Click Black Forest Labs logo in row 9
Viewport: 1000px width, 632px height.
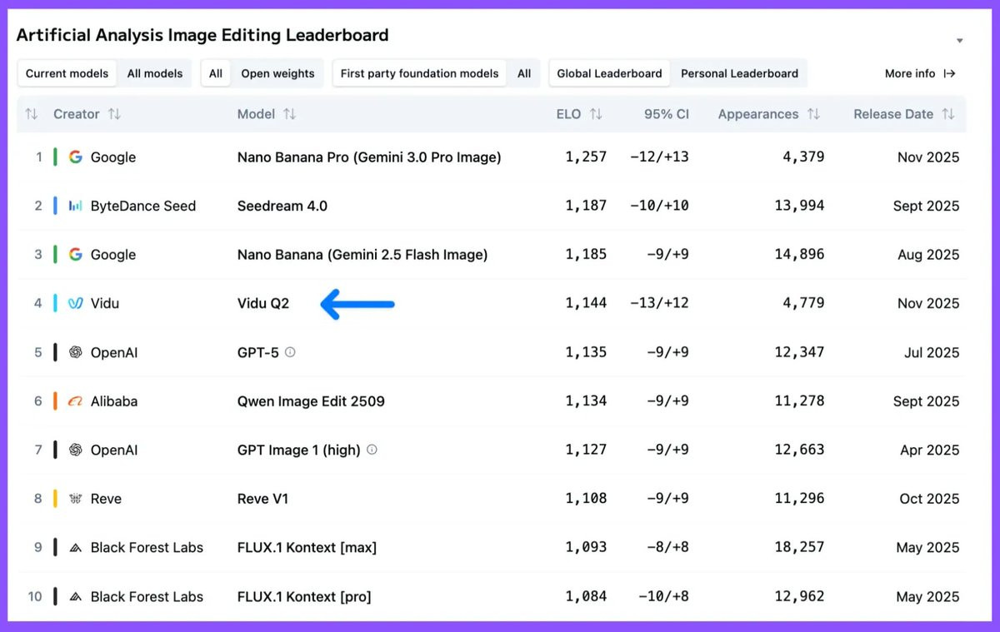(x=76, y=548)
